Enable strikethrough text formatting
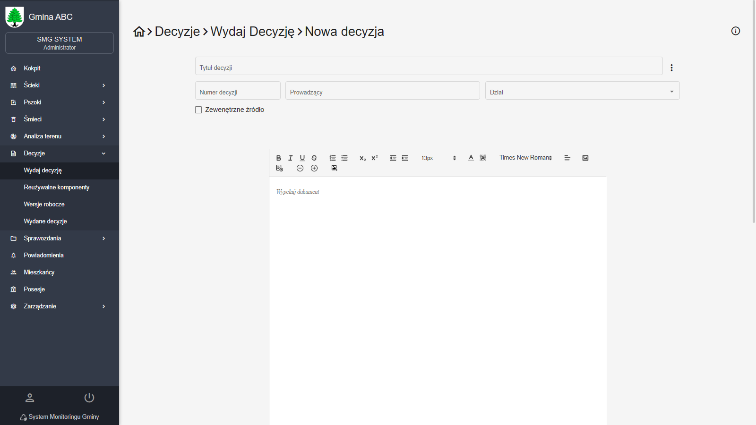This screenshot has width=756, height=425. [314, 158]
